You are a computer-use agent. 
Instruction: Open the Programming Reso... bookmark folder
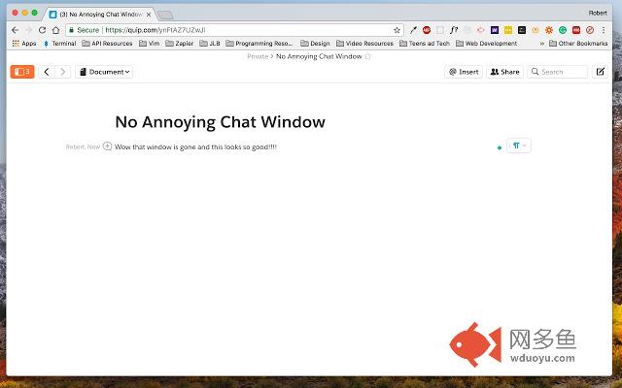(x=259, y=44)
